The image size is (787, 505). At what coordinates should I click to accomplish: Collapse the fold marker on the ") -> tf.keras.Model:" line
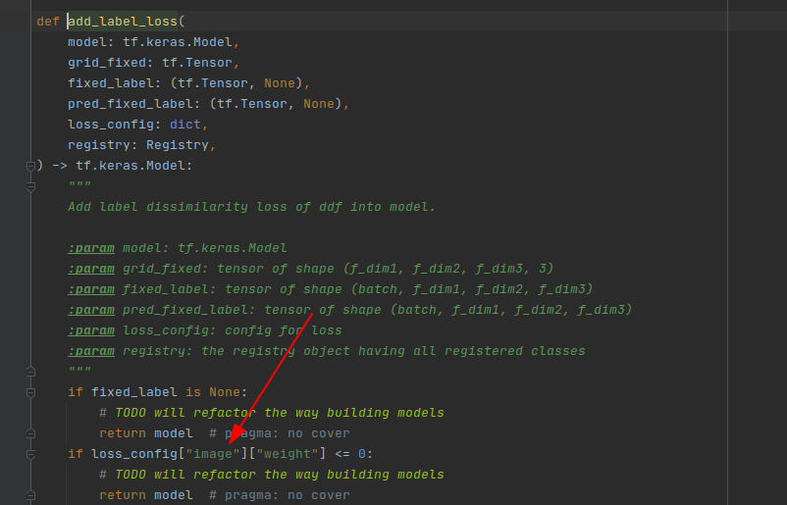(x=30, y=166)
